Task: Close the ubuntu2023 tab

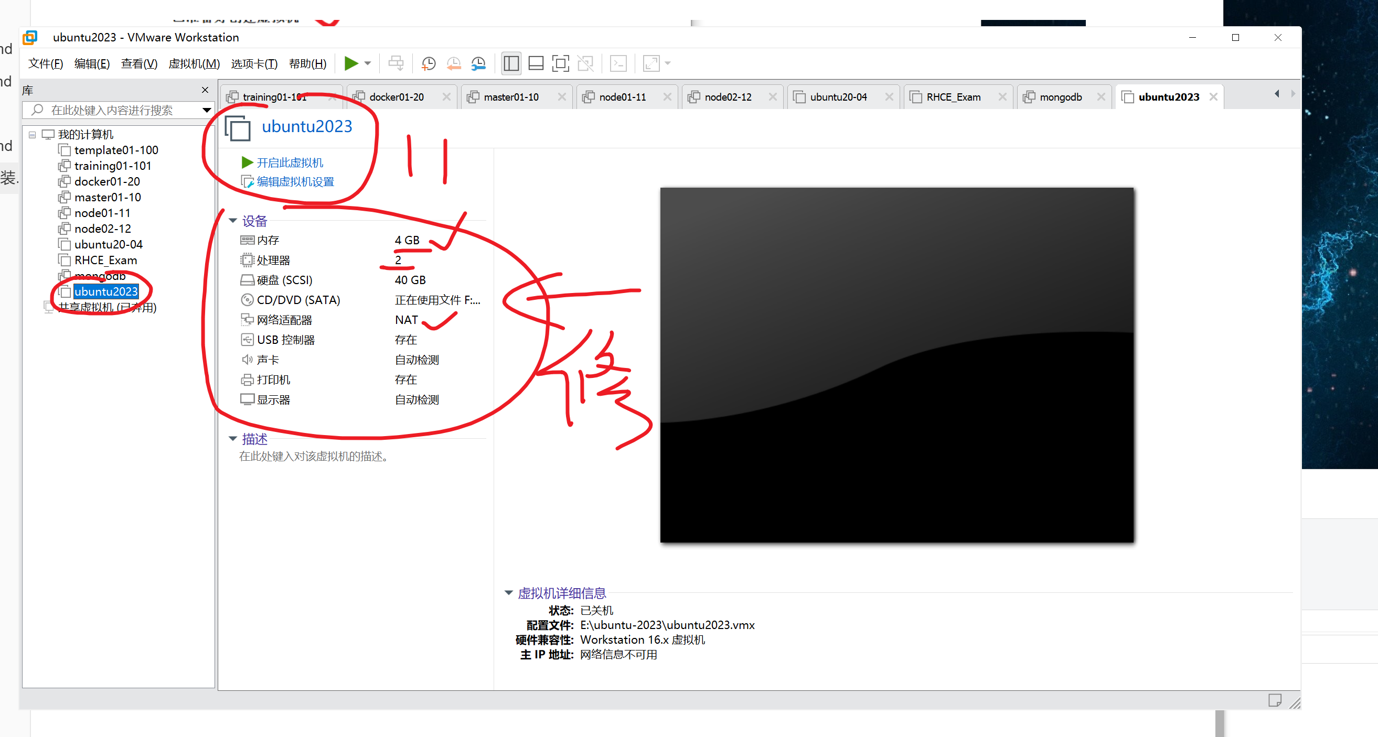Action: [1213, 97]
